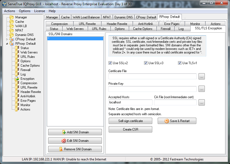
Task: Toggle the Use SSLv3 checkbox
Action: coord(146,63)
